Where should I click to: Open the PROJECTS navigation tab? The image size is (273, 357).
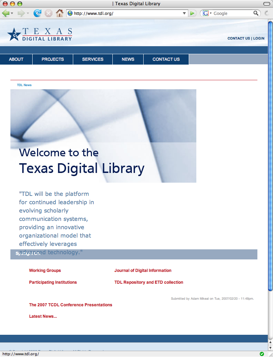(x=52, y=59)
